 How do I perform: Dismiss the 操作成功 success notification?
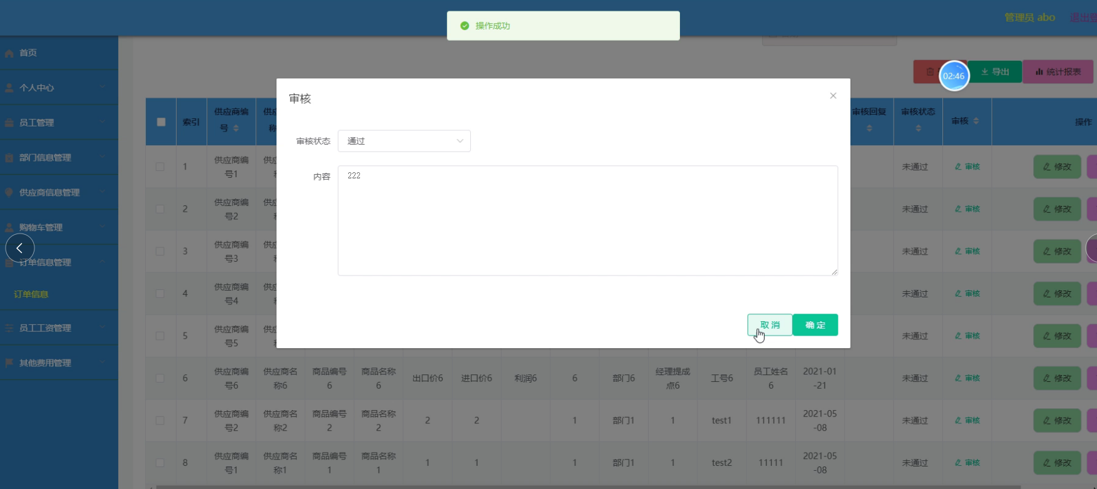[563, 26]
